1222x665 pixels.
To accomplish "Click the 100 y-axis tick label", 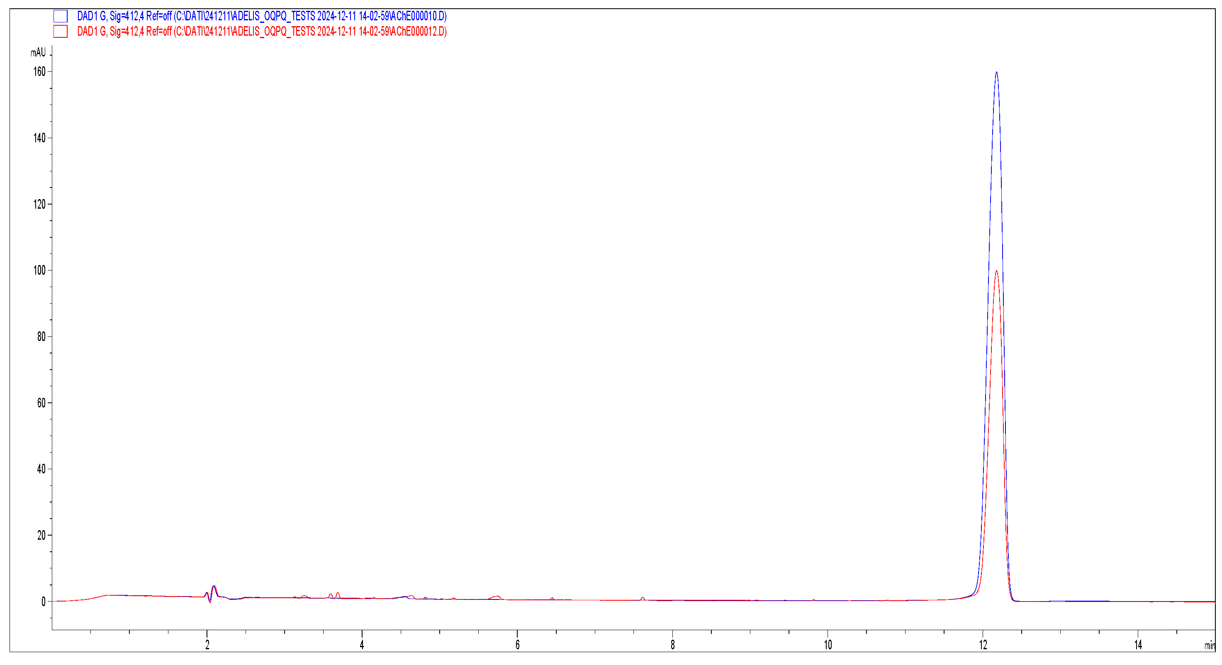I will point(39,270).
